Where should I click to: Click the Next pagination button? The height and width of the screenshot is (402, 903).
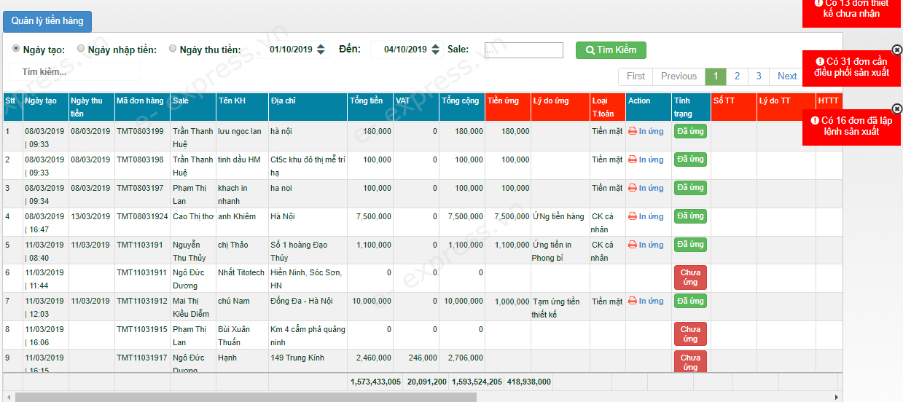coord(786,76)
